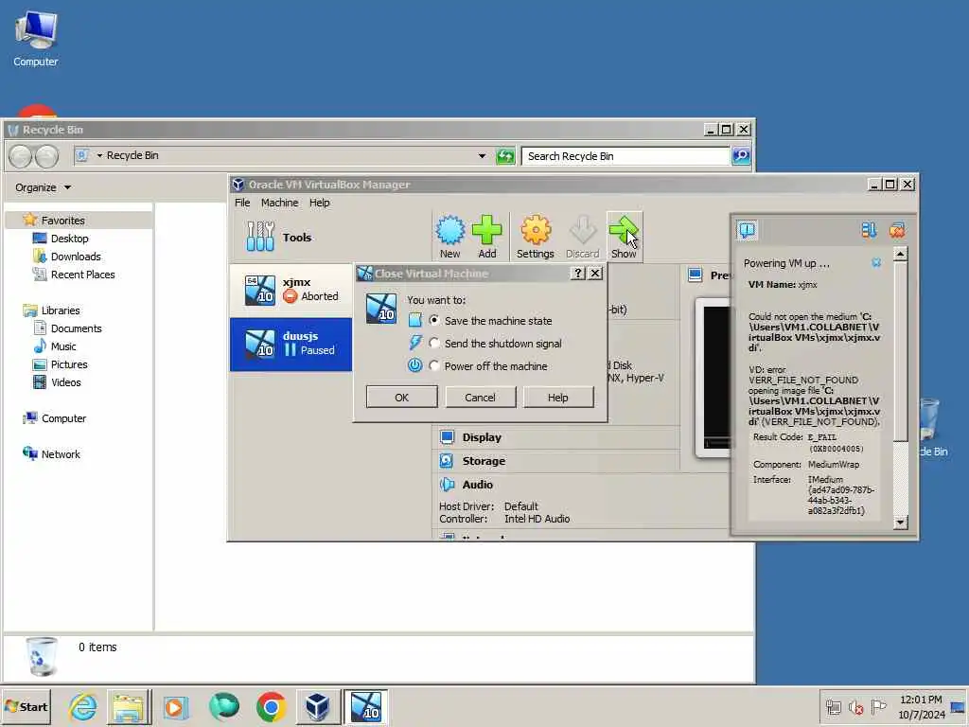Viewport: 969px width, 727px height.
Task: Select the xjmx Aborted virtual machine
Action: pyautogui.click(x=291, y=290)
